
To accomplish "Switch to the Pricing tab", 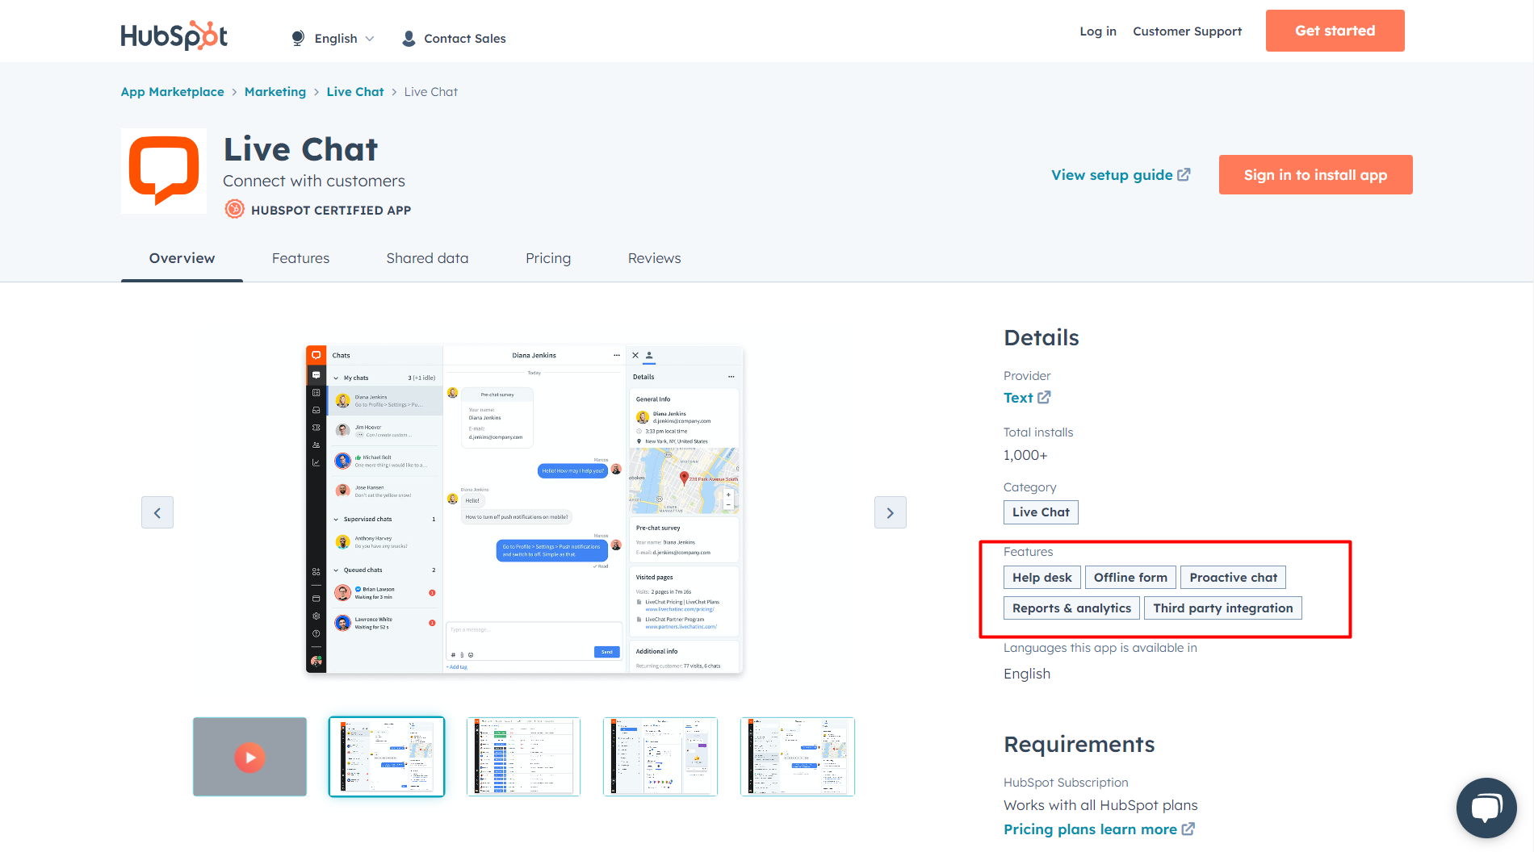I will tap(548, 258).
